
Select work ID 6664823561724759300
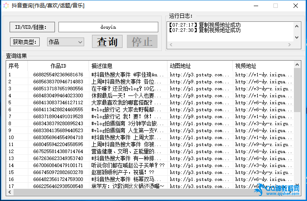point(58,179)
